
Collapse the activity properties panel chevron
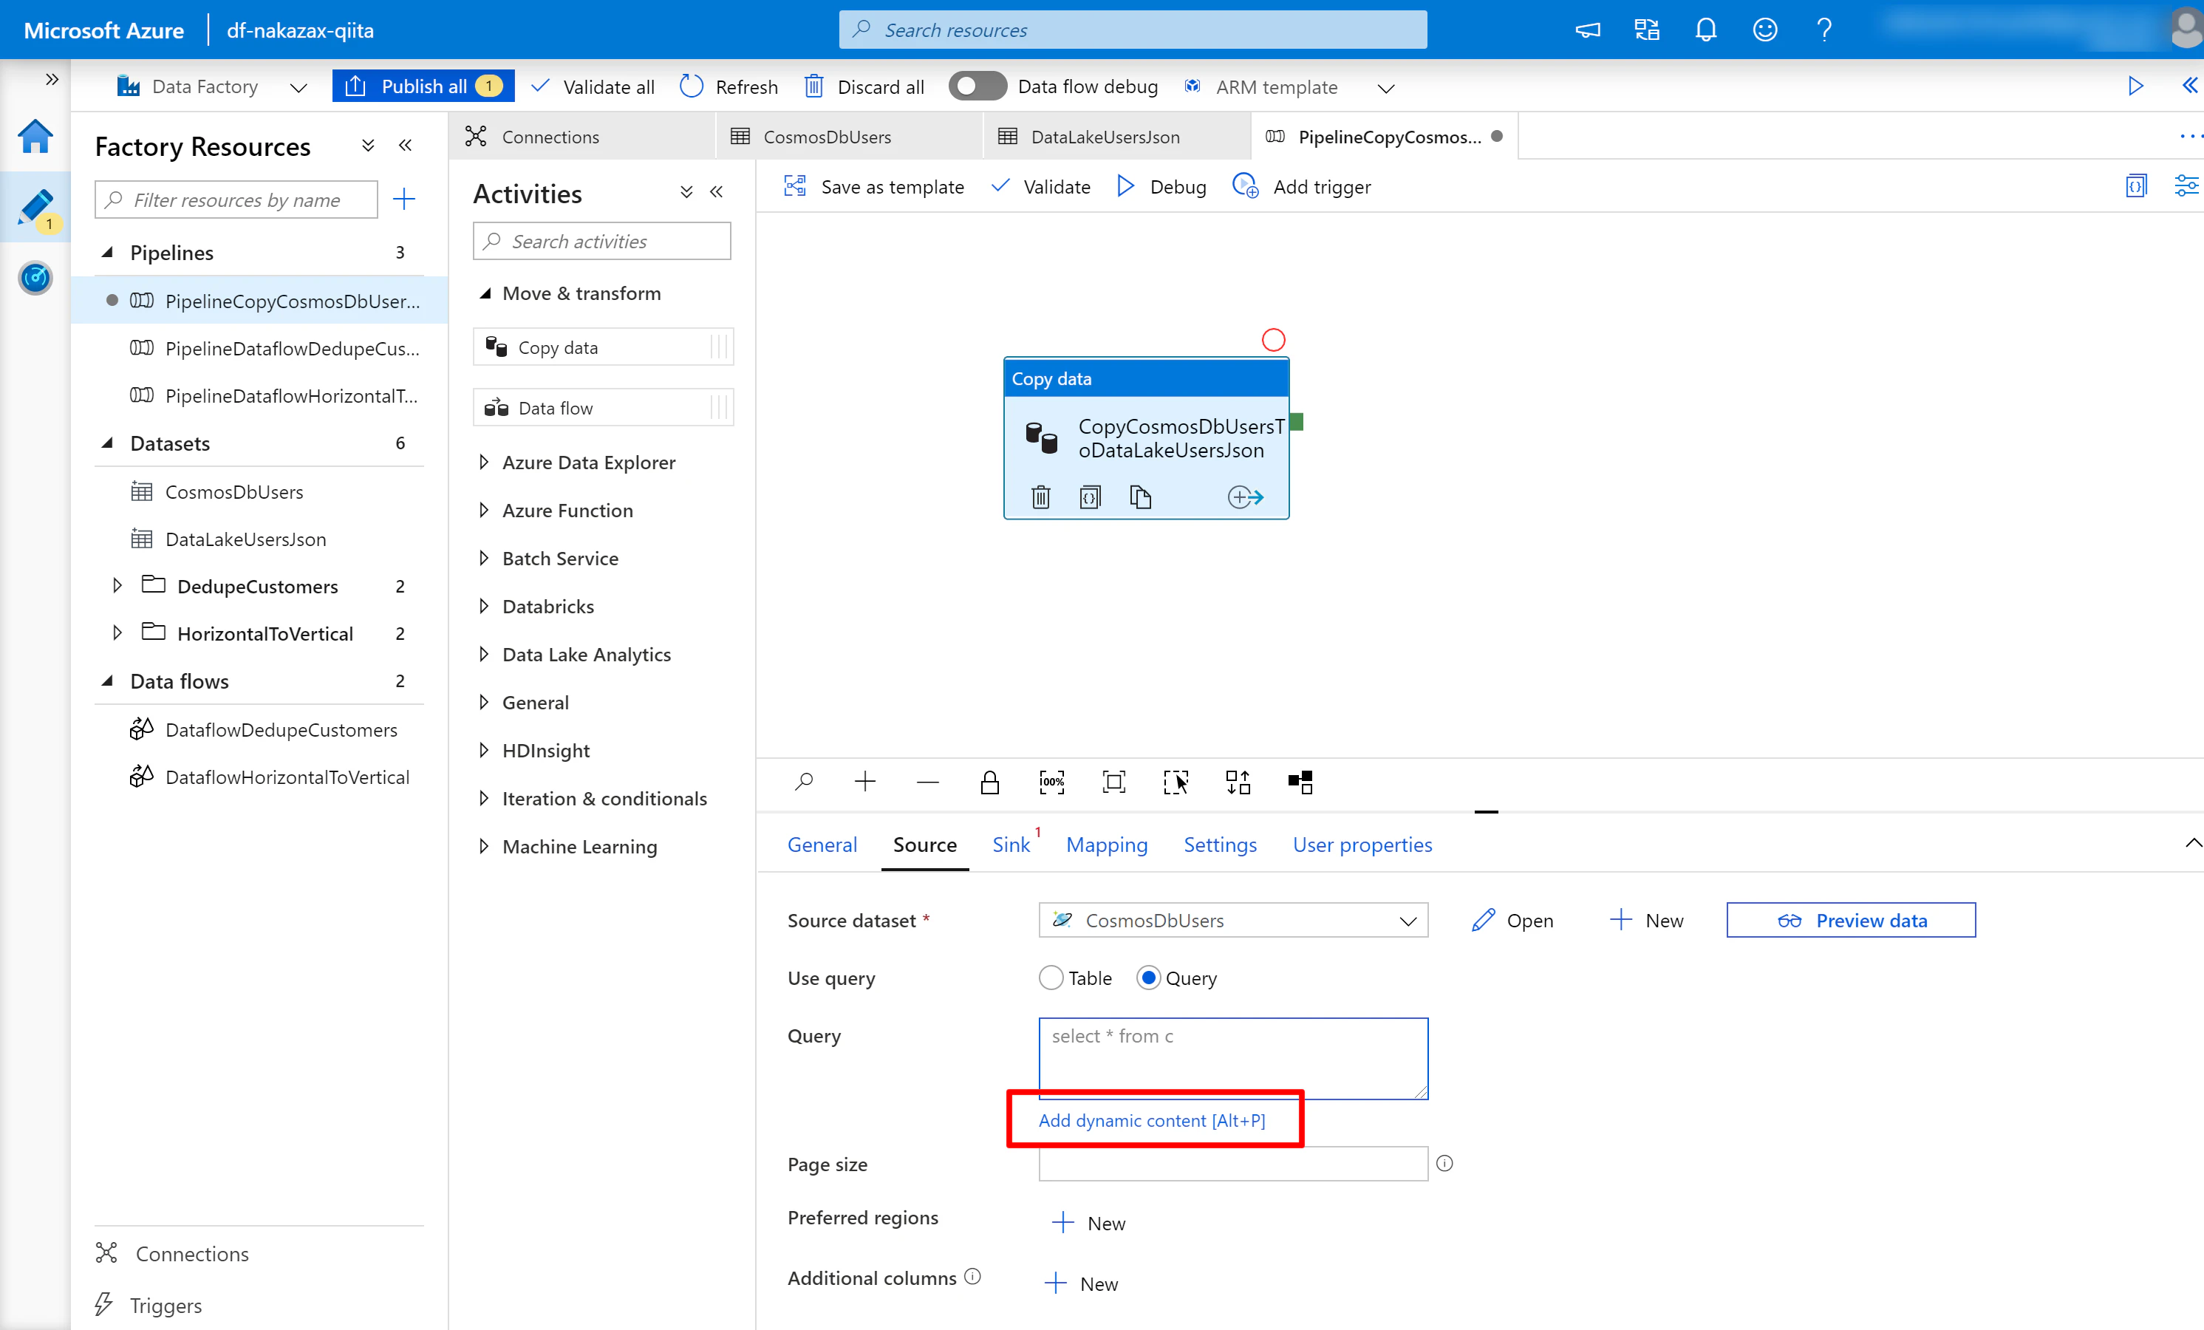pos(2192,843)
